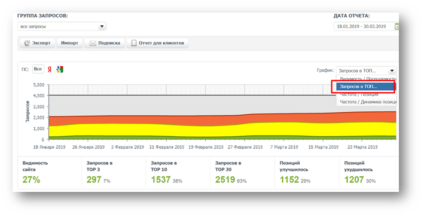Click the report date range field
Viewport: 424px width, 217px height.
pyautogui.click(x=364, y=26)
